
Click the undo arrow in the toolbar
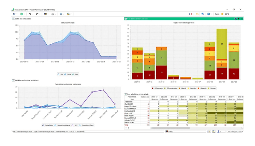click(30, 14)
